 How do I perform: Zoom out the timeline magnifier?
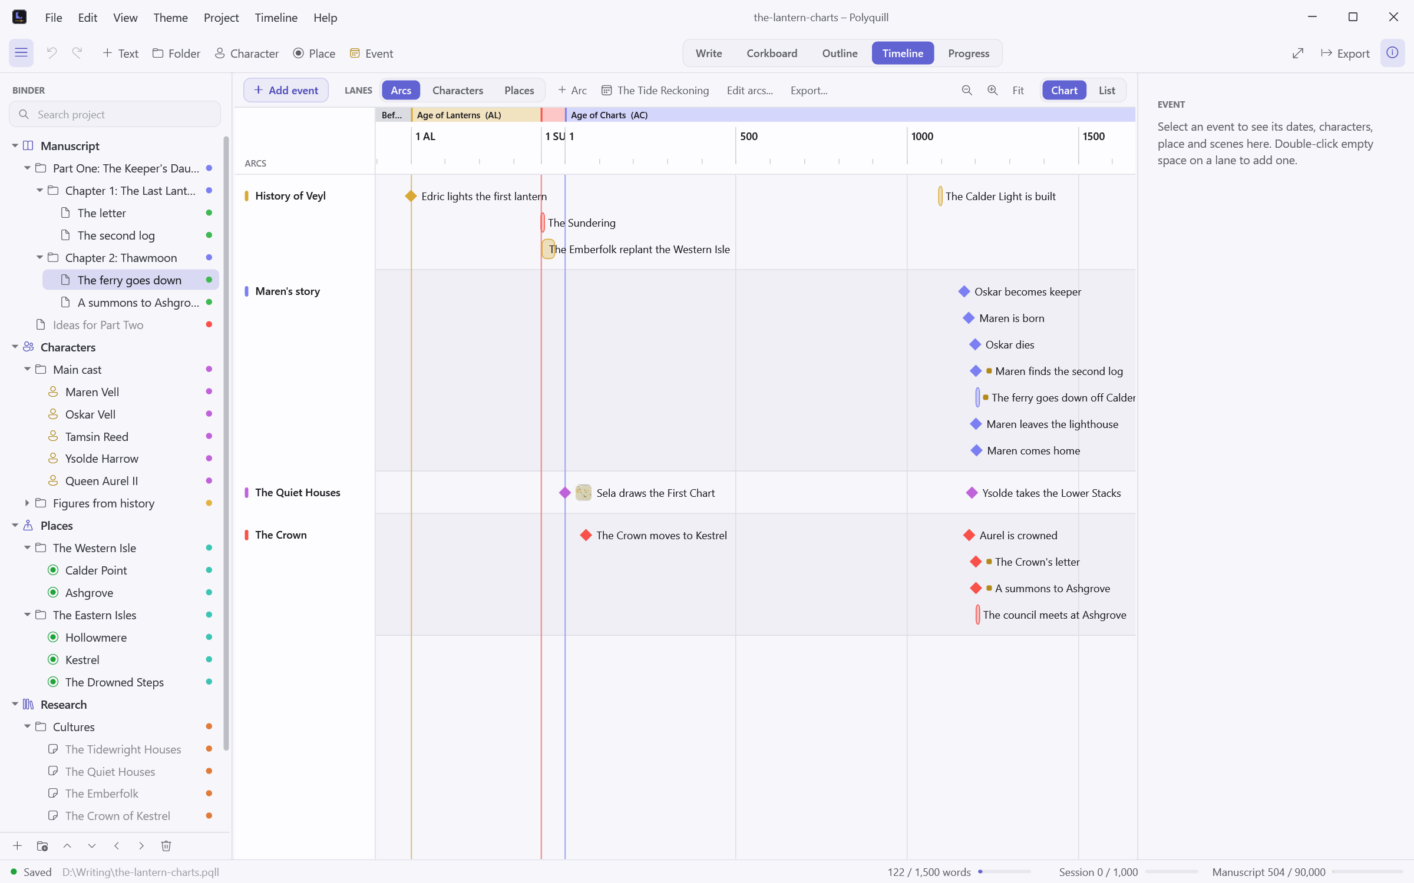point(967,90)
